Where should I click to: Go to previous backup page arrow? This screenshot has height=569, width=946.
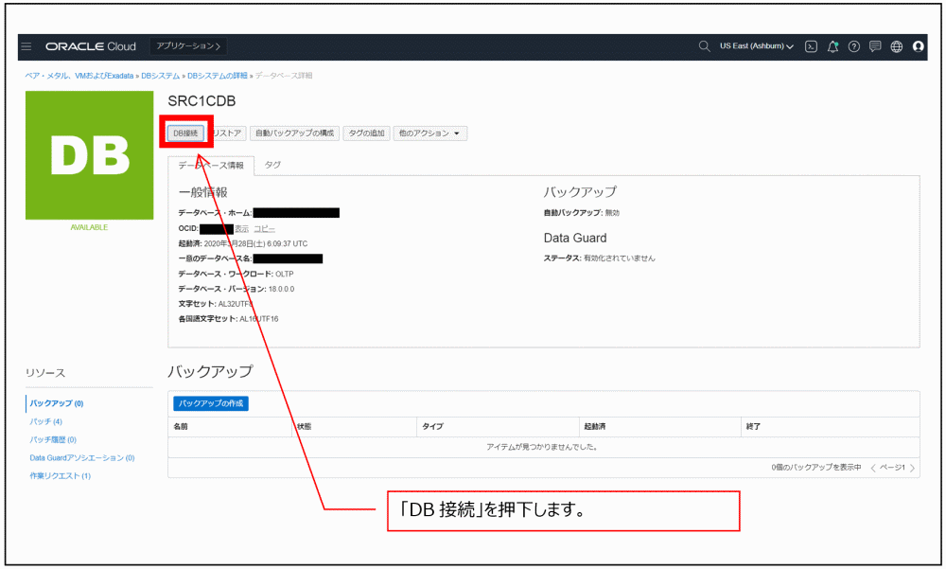pos(873,468)
